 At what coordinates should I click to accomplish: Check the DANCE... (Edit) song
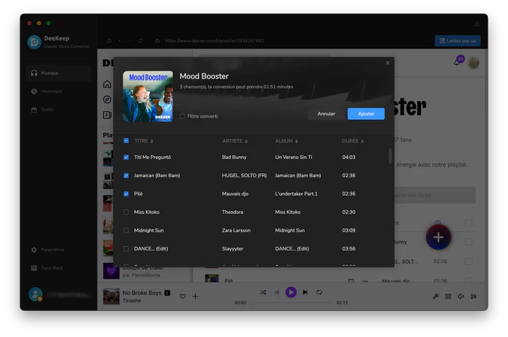point(126,249)
